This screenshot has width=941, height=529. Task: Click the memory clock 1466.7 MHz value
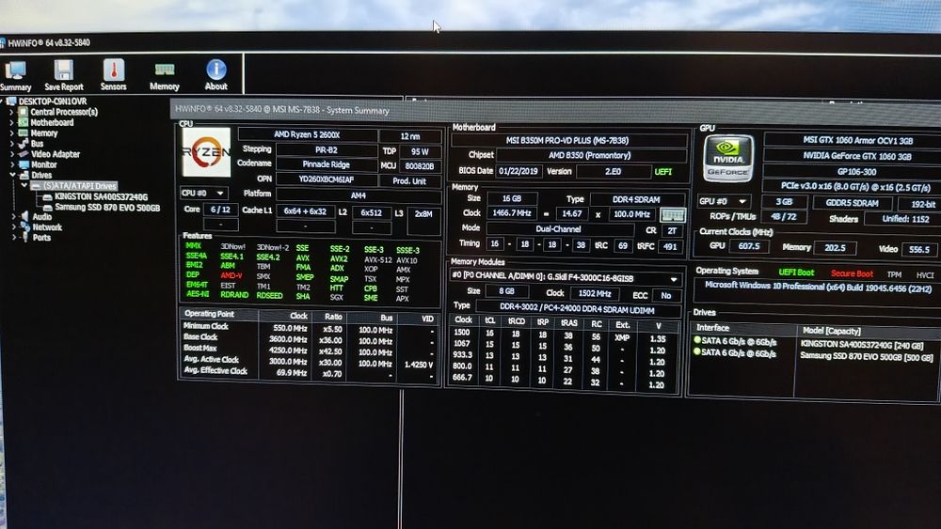[511, 213]
